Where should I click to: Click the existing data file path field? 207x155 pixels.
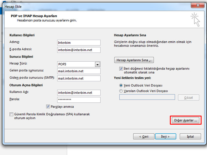click(x=147, y=97)
